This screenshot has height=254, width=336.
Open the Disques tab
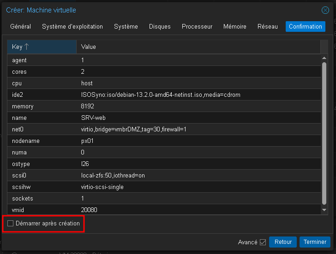[160, 27]
